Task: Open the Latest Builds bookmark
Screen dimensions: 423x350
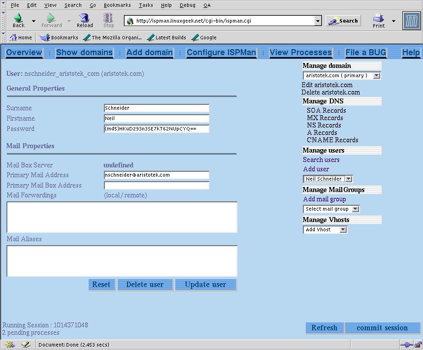Action: [167, 37]
